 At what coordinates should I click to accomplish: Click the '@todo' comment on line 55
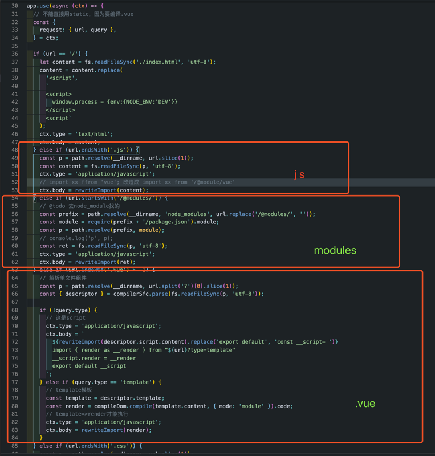coord(80,206)
